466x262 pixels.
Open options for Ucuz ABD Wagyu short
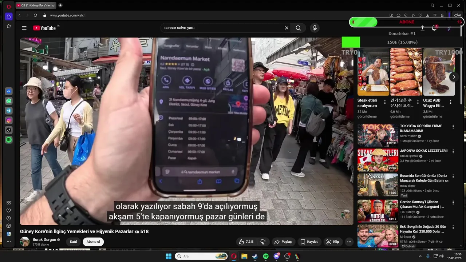(x=451, y=102)
